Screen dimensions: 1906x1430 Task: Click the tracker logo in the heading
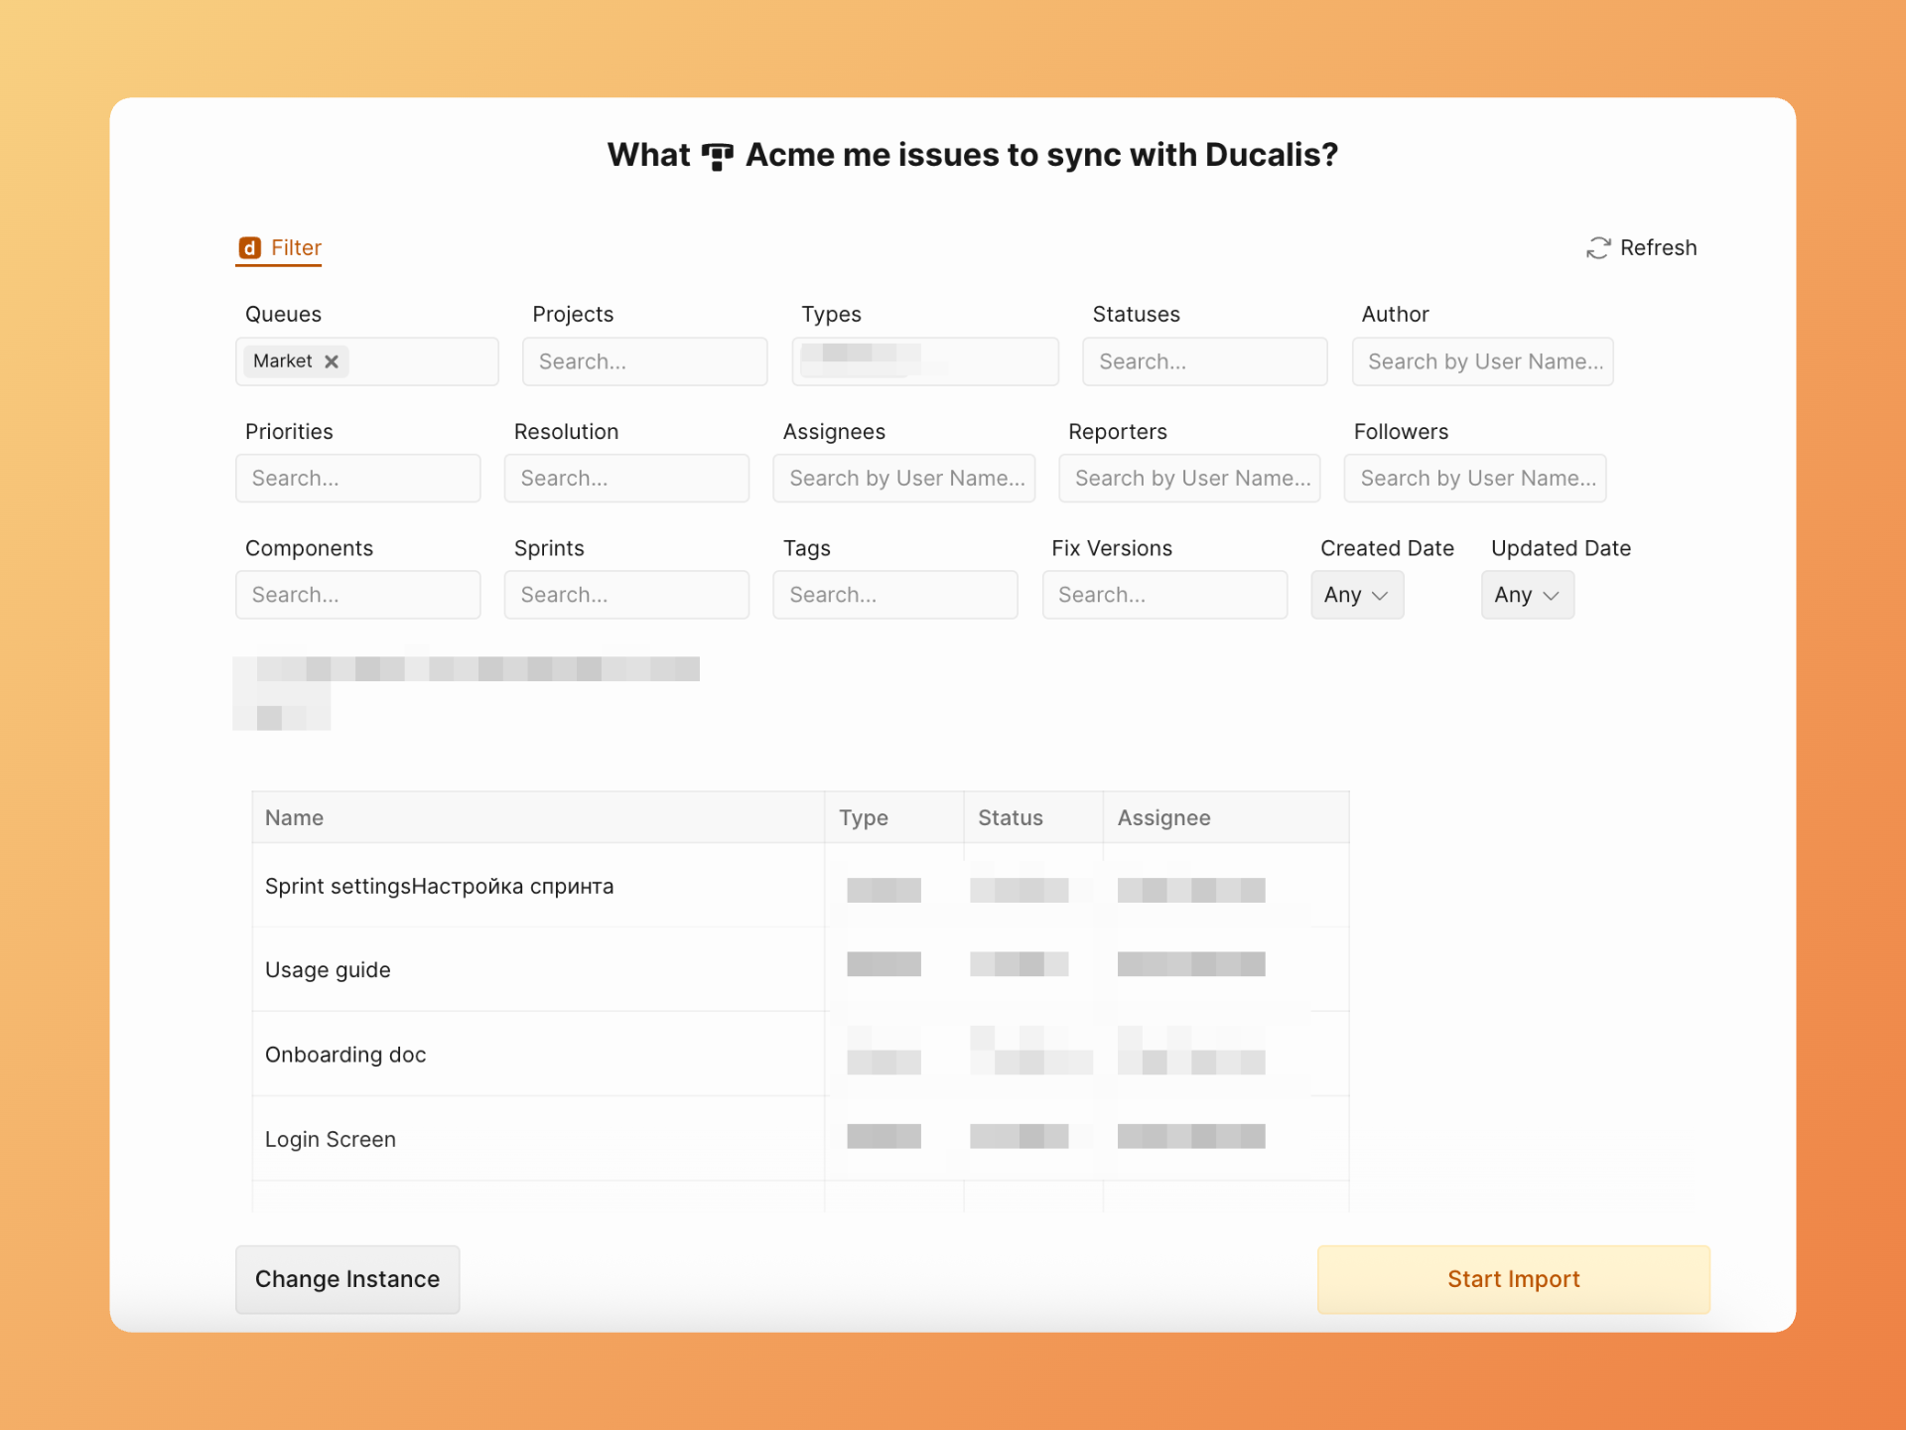[717, 156]
